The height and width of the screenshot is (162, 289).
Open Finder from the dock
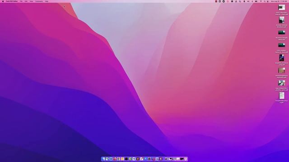(103, 159)
